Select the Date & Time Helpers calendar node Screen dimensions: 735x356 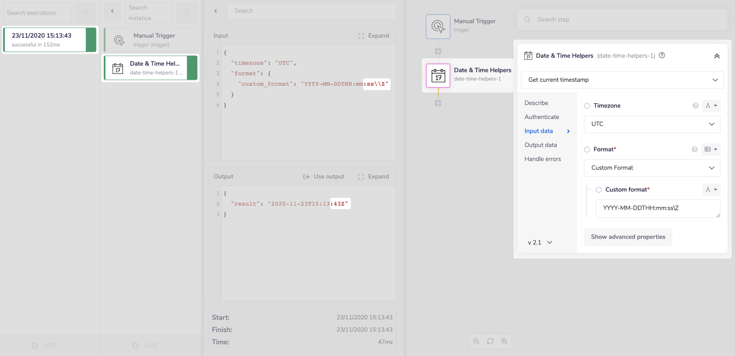438,75
